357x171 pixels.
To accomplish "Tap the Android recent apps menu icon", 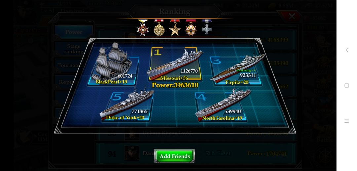I will click(x=347, y=121).
